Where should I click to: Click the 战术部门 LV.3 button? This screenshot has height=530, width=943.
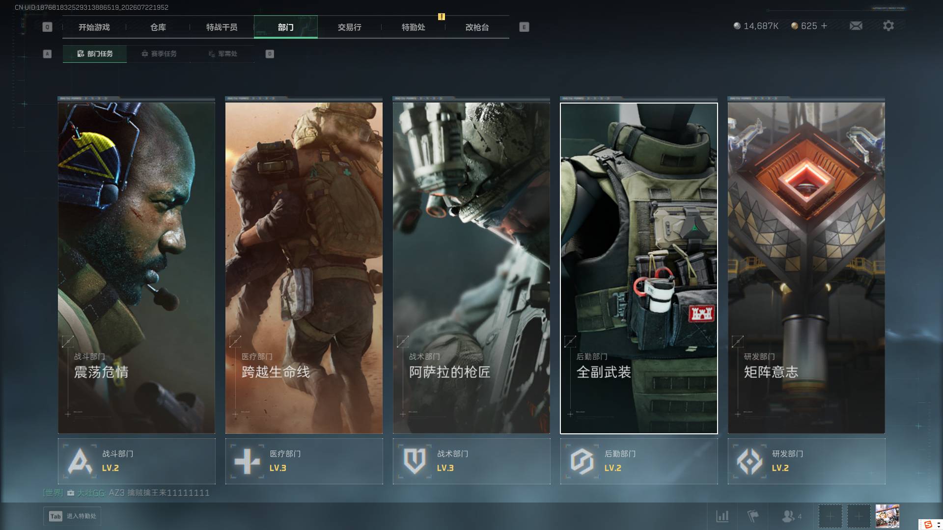click(471, 461)
